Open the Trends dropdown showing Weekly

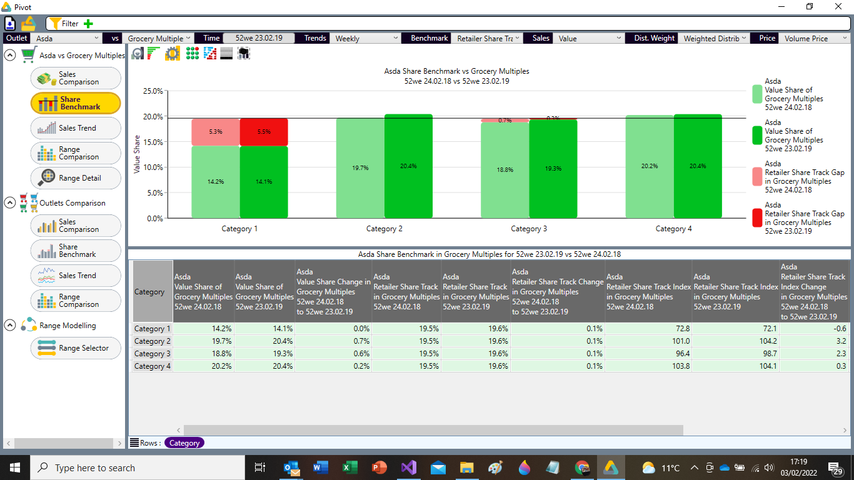pyautogui.click(x=366, y=38)
